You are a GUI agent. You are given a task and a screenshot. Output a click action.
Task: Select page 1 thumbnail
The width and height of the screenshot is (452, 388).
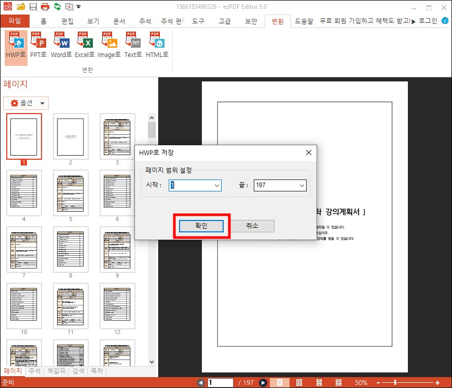click(24, 136)
